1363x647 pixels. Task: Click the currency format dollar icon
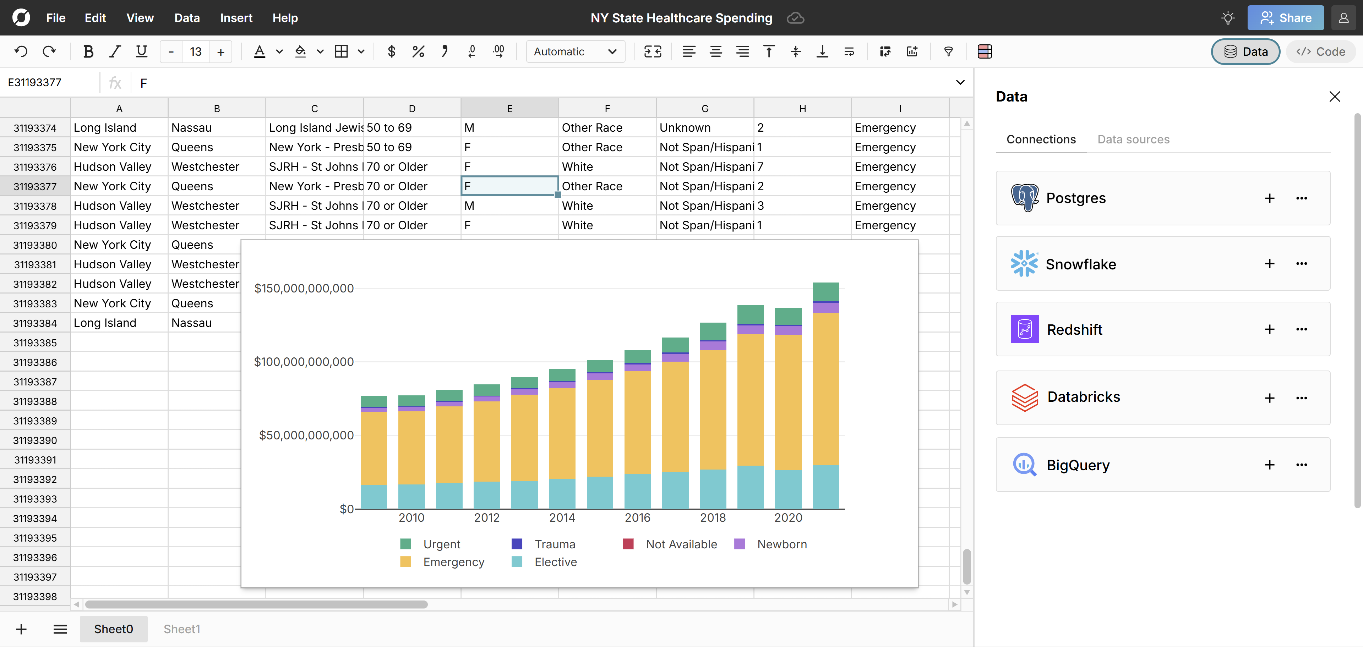[x=392, y=51]
